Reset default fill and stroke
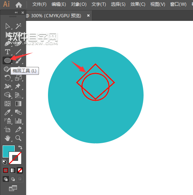Screen dimensions: 193x195 click(x=4, y=162)
